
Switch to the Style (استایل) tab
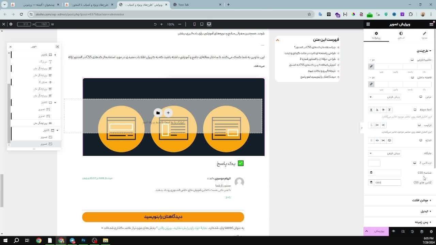[401, 35]
